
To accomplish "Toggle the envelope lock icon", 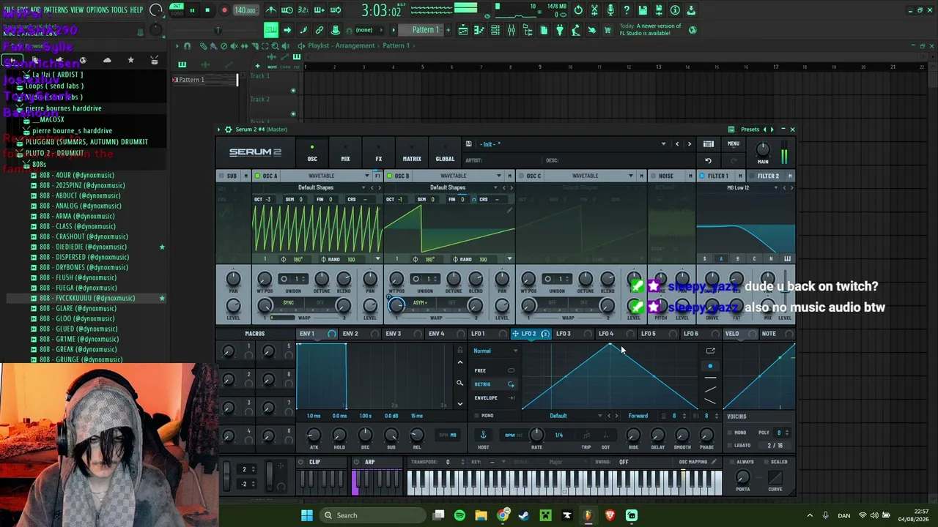I will pyautogui.click(x=460, y=351).
